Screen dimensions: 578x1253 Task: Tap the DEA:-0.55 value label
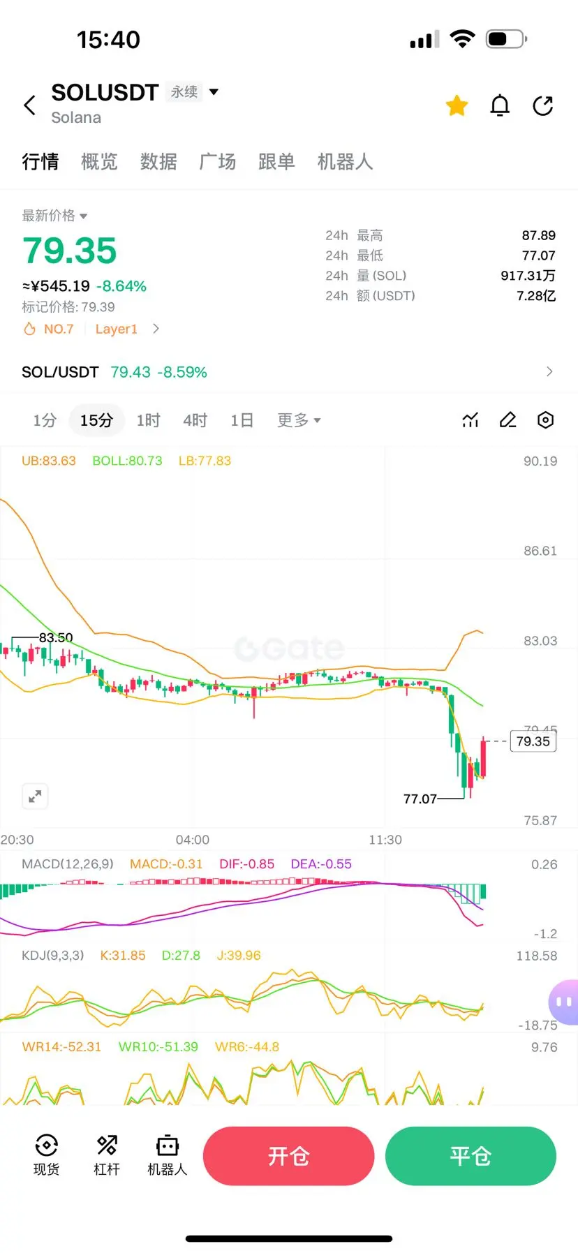(x=321, y=864)
